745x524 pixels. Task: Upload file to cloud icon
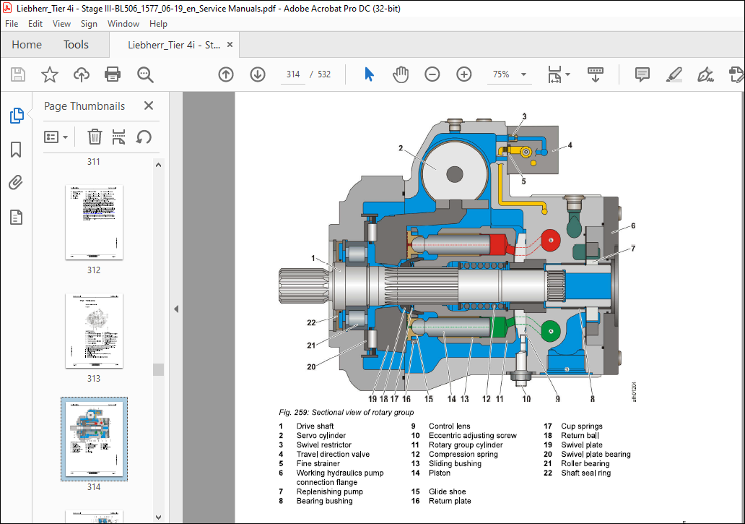82,74
